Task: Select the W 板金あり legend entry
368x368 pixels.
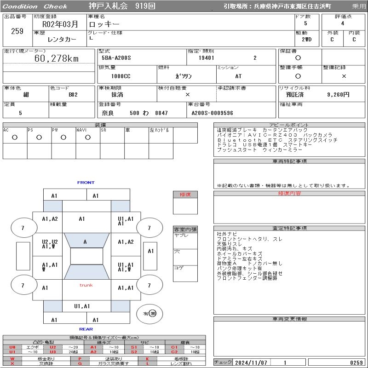Action: pos(36,359)
